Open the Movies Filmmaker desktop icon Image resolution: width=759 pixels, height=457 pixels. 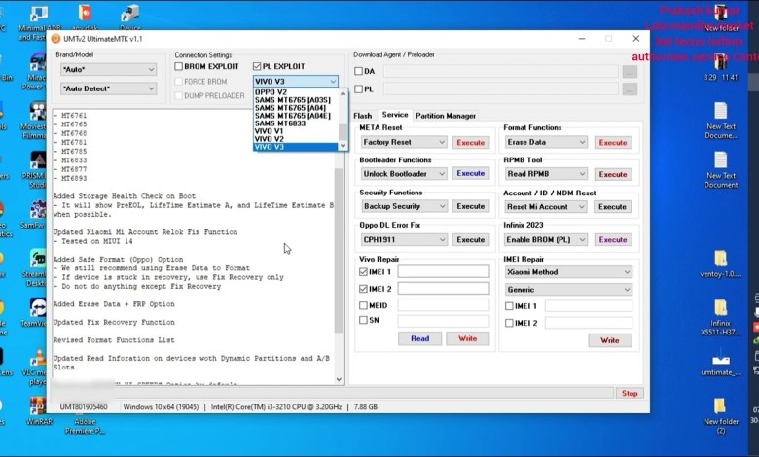[x=37, y=112]
